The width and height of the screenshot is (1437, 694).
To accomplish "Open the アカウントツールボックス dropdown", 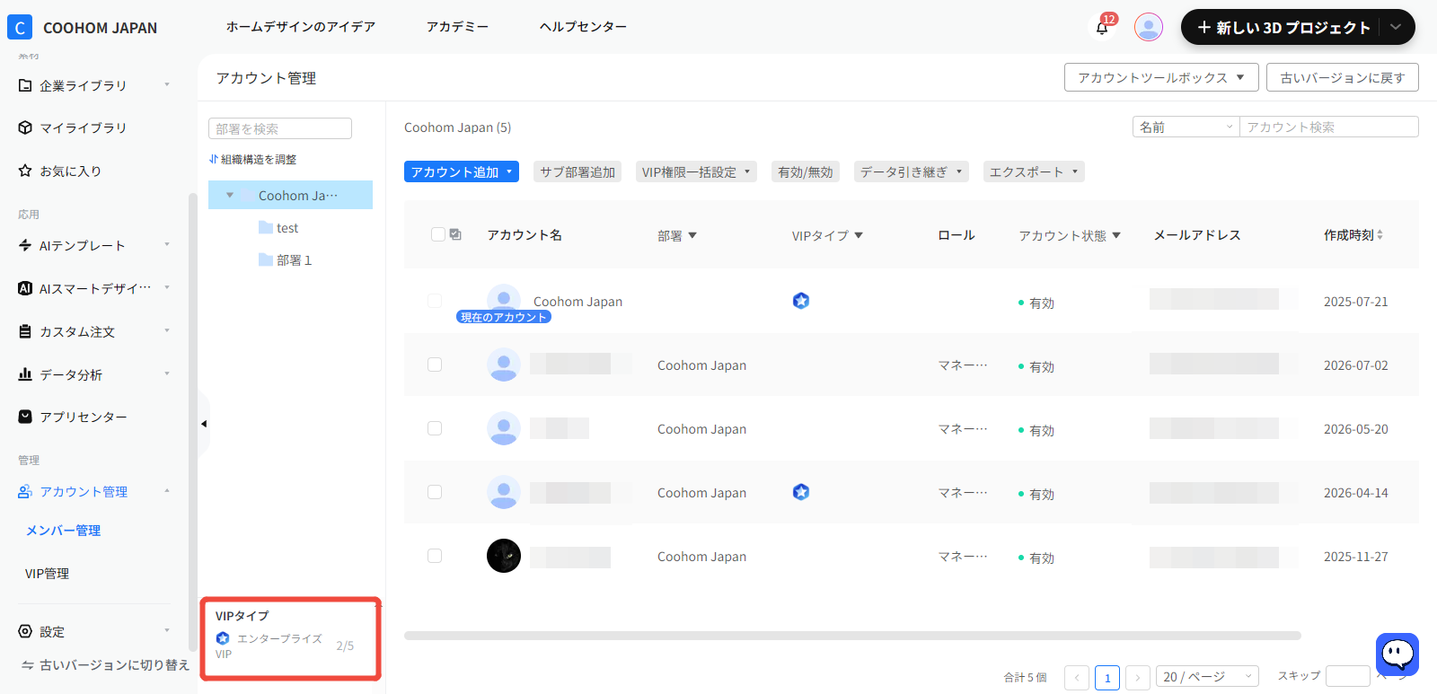I will [x=1161, y=77].
